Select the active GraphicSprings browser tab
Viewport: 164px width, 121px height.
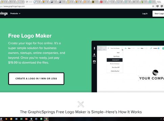[x=29, y=2]
